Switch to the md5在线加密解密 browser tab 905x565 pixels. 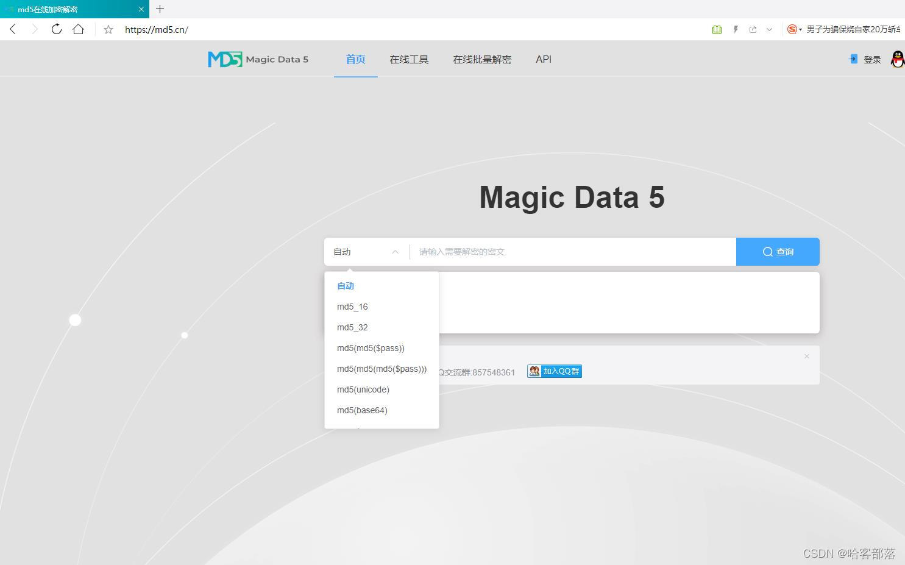74,9
